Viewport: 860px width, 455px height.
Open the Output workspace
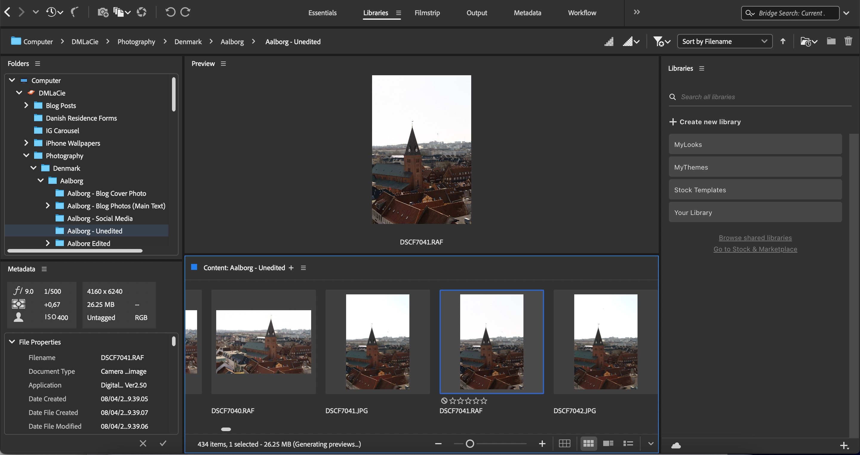click(476, 13)
